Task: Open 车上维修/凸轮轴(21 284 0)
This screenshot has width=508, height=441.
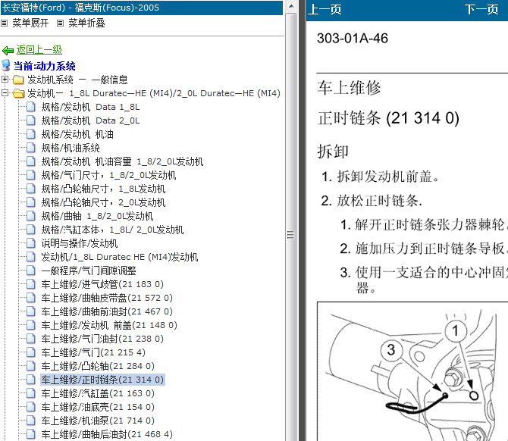Action: (98, 366)
